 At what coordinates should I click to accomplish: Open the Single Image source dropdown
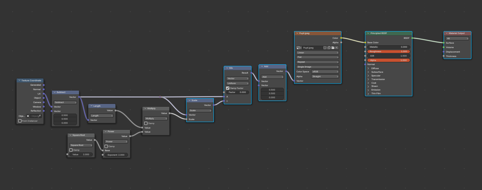[318, 67]
